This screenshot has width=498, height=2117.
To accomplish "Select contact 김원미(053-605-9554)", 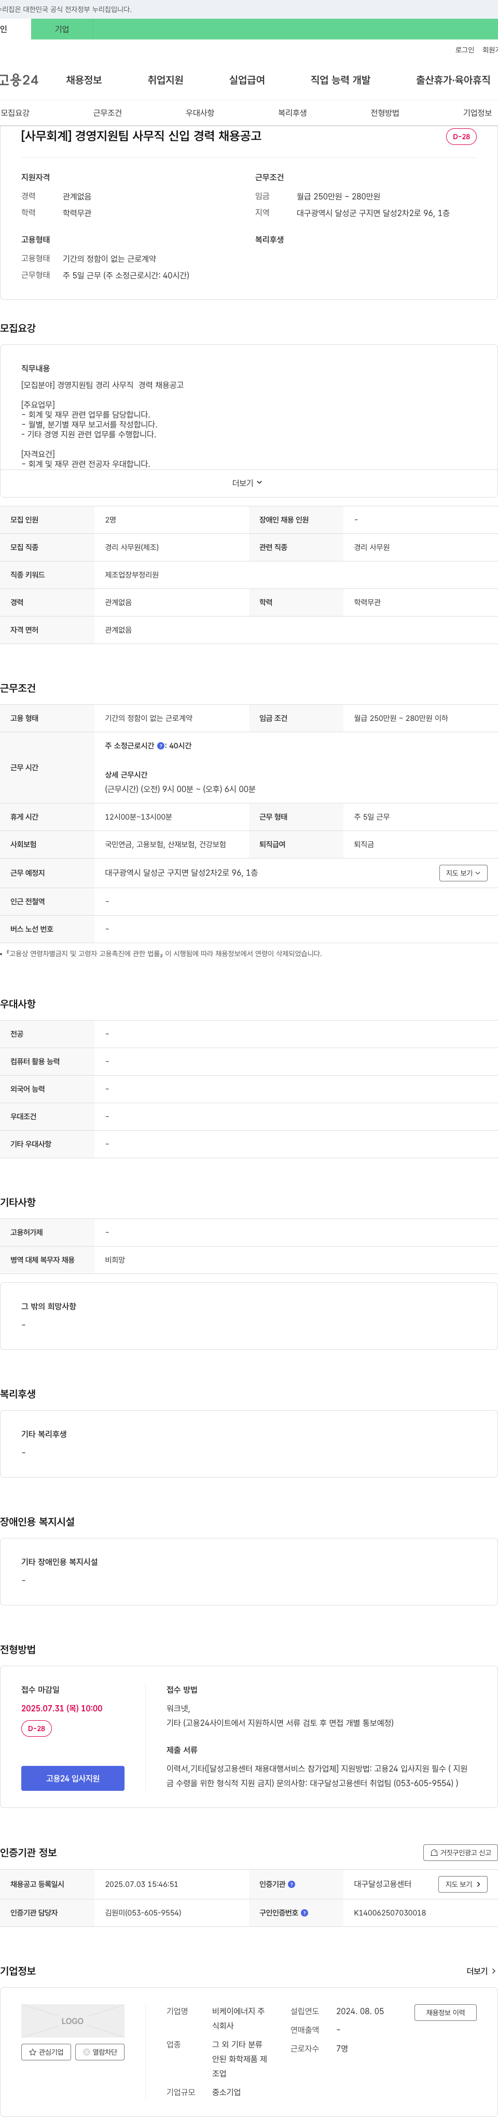I will (143, 1912).
